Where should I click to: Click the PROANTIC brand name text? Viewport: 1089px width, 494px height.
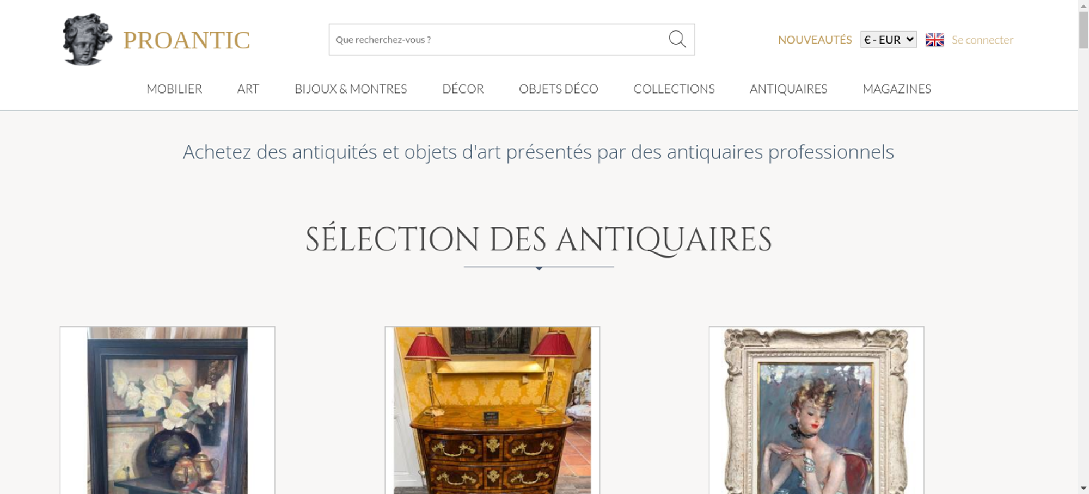click(186, 40)
